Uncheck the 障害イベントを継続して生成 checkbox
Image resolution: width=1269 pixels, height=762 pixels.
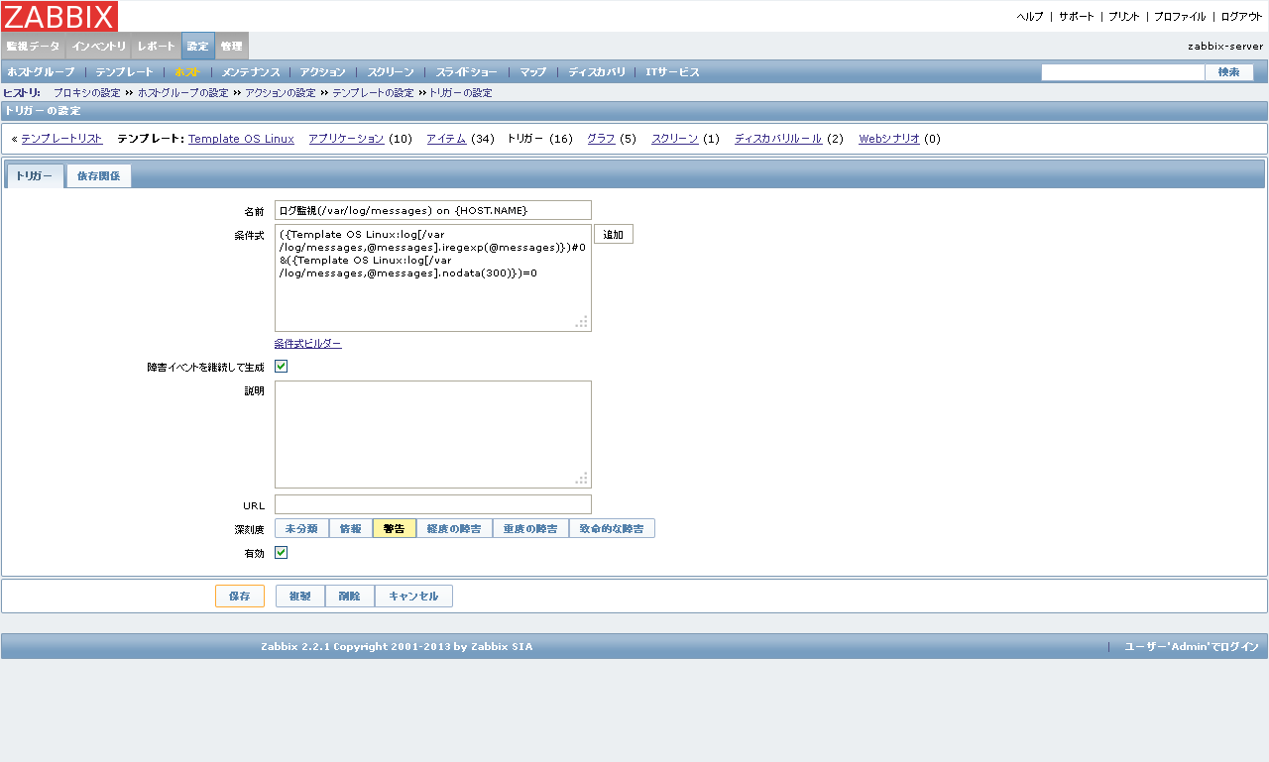tap(281, 366)
